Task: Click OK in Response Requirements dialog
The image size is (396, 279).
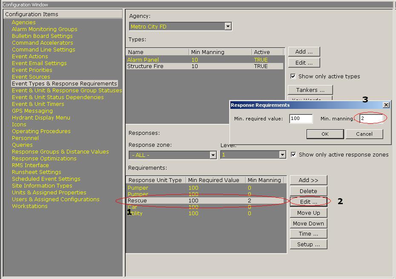Action: (x=325, y=134)
